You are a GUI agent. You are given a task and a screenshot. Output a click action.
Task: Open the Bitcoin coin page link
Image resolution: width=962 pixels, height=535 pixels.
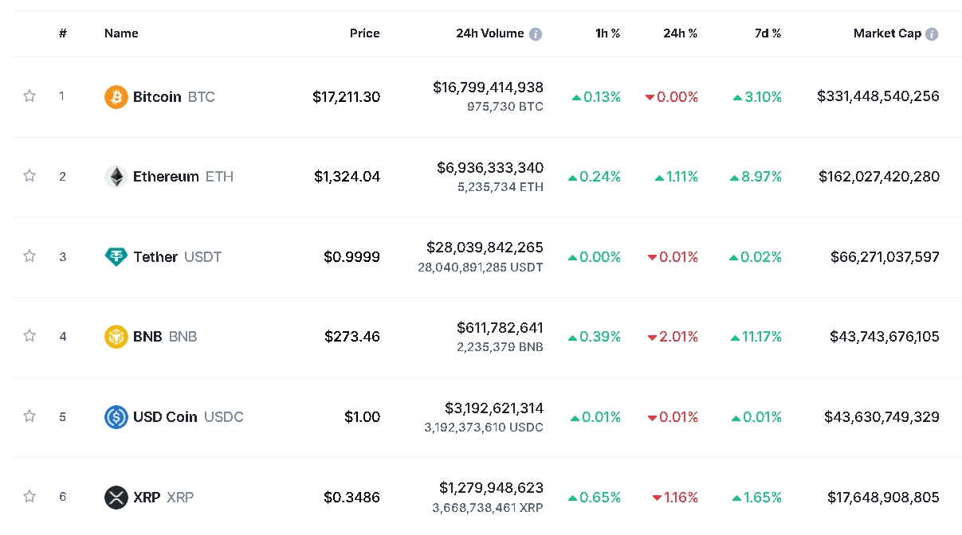coord(157,97)
